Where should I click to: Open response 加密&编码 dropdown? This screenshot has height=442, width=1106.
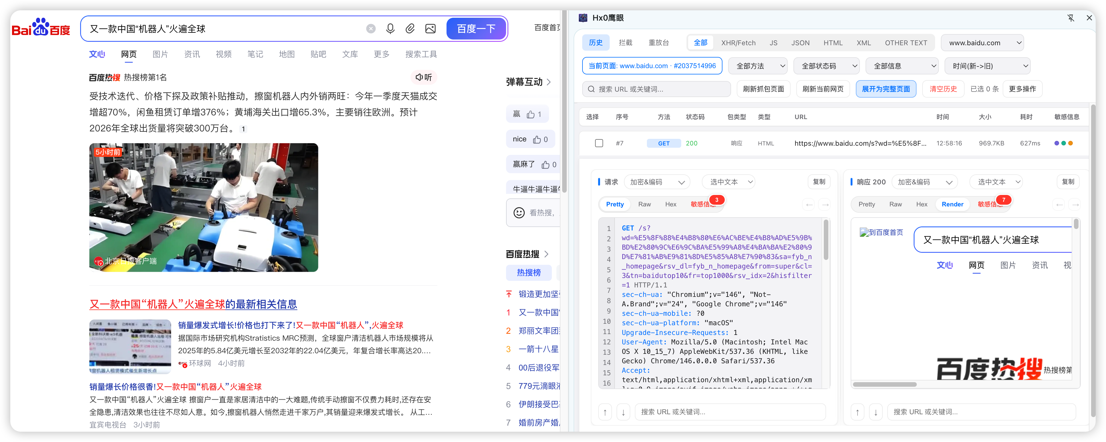tap(925, 182)
